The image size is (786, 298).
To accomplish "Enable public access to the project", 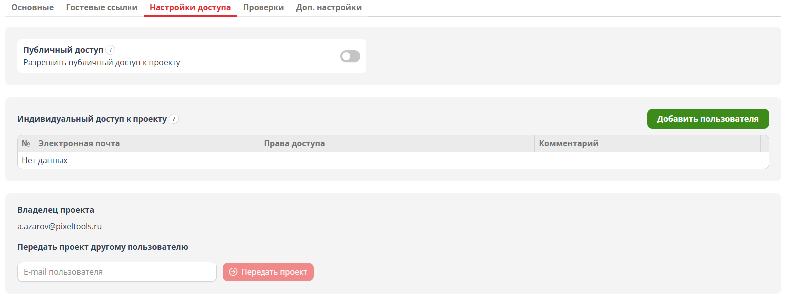I will [x=349, y=56].
